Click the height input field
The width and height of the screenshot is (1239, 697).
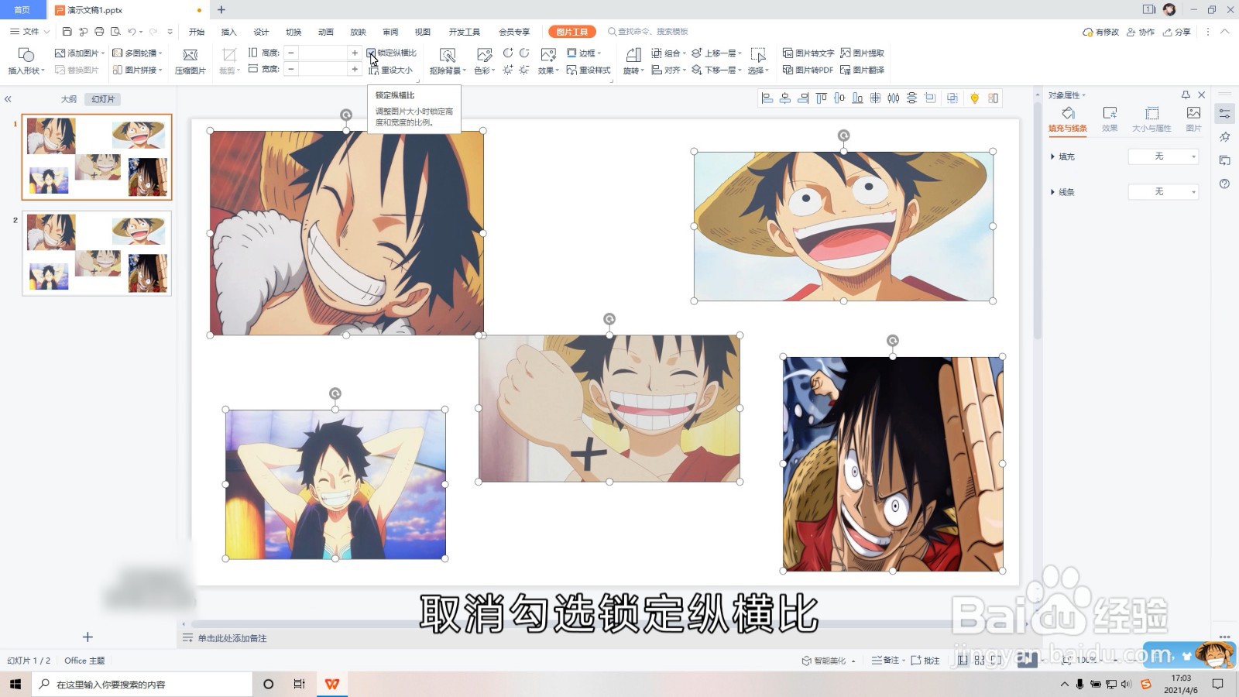[322, 53]
